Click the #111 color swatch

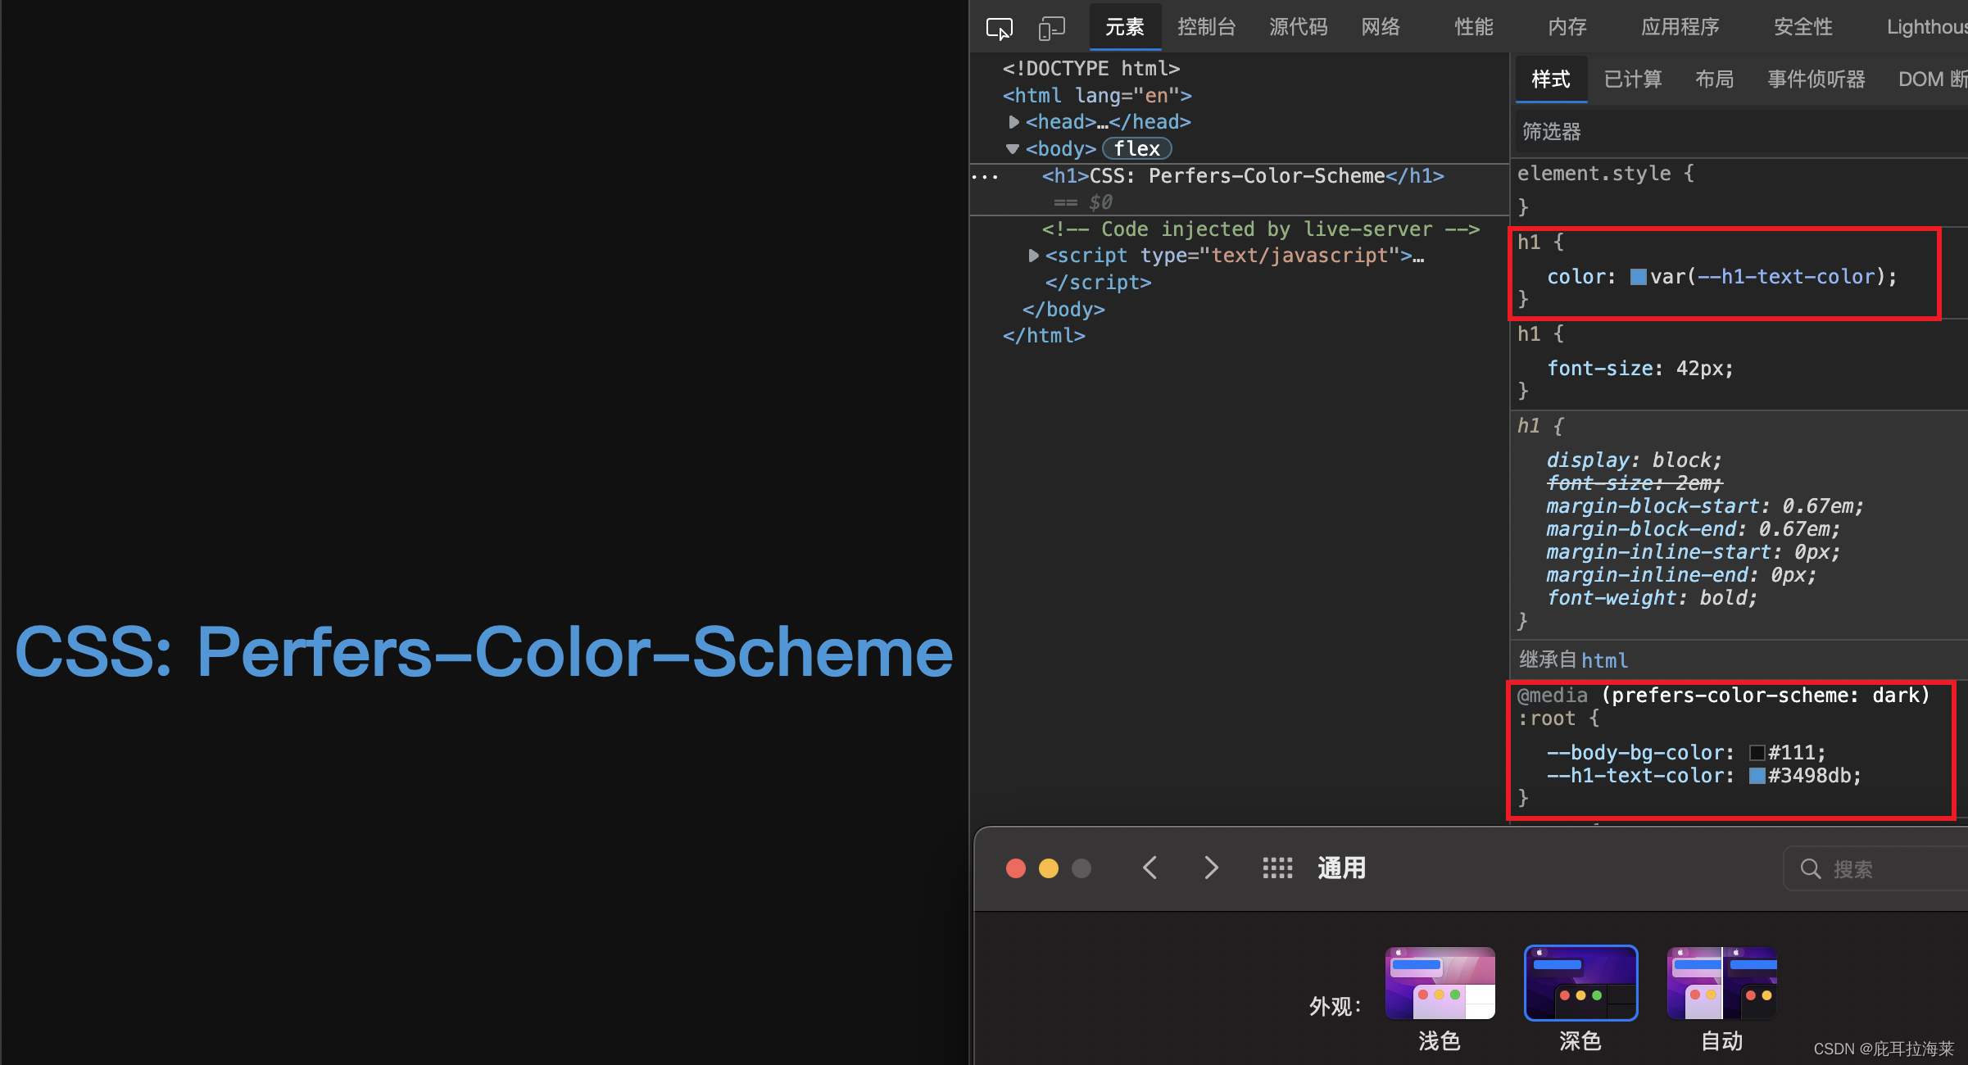(x=1757, y=753)
